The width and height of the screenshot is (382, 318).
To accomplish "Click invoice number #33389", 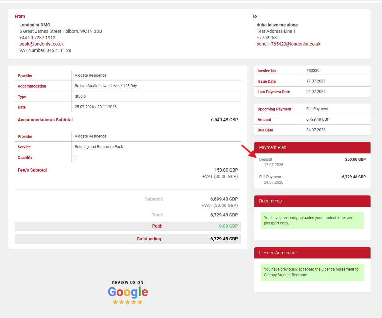I will coord(313,71).
